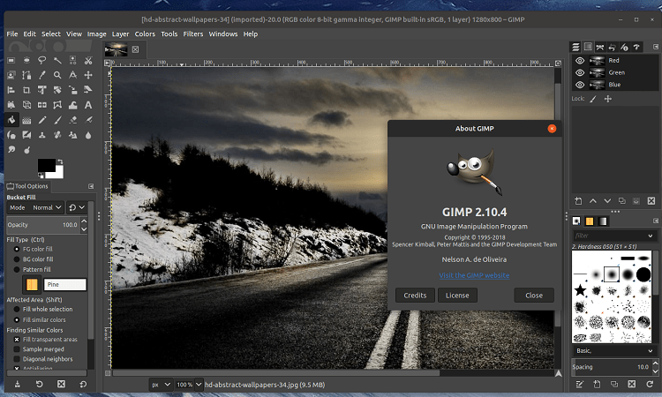Open brushes dock configuration menu

(656, 221)
